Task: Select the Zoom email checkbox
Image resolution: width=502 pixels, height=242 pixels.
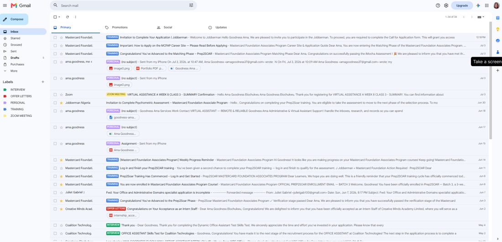Action: coord(55,95)
